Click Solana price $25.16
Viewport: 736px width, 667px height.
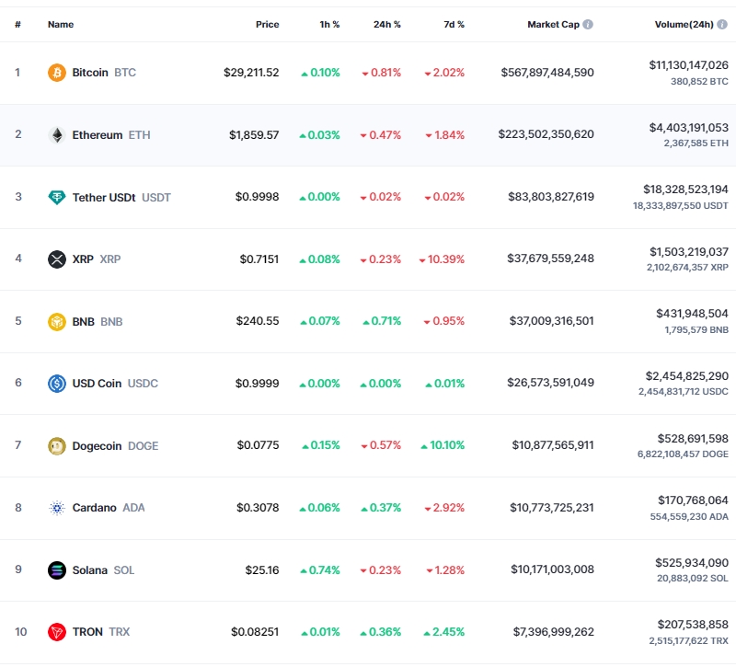tap(262, 570)
